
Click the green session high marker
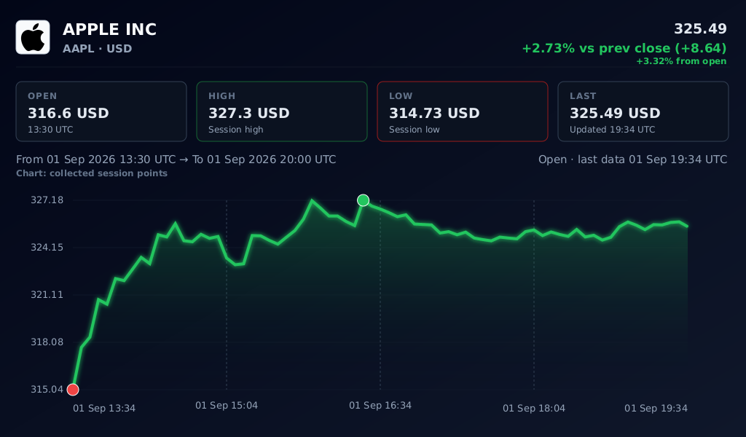tap(363, 200)
